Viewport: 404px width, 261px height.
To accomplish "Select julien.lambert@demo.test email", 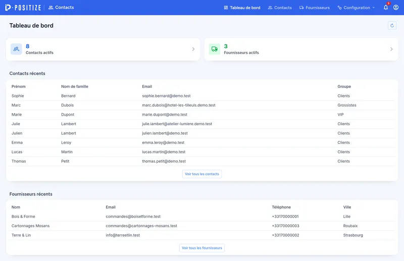I will point(165,133).
